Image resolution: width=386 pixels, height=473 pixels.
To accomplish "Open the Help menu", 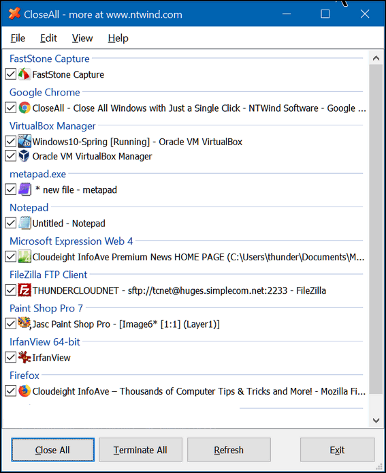I will (x=118, y=38).
